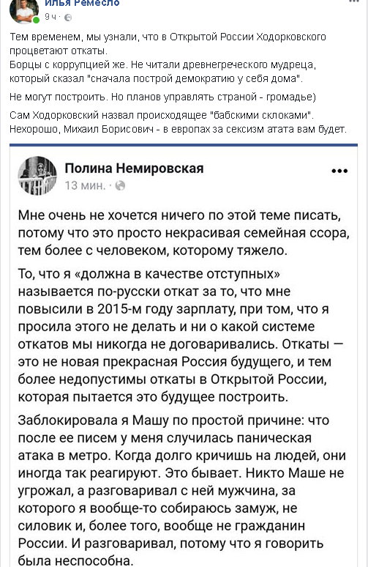This screenshot has height=567, width=368.
Task: Click the paragraph starting "Тем временем, мы узнали"
Action: [168, 43]
